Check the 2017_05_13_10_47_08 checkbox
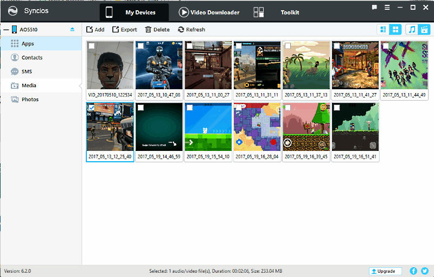Image resolution: width=434 pixels, height=277 pixels. coord(141,46)
